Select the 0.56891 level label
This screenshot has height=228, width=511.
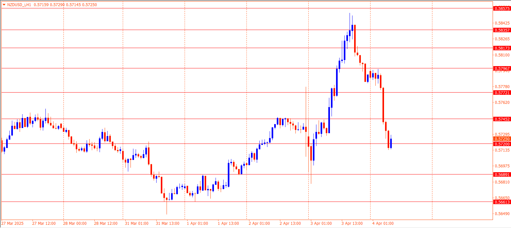tap(502, 175)
